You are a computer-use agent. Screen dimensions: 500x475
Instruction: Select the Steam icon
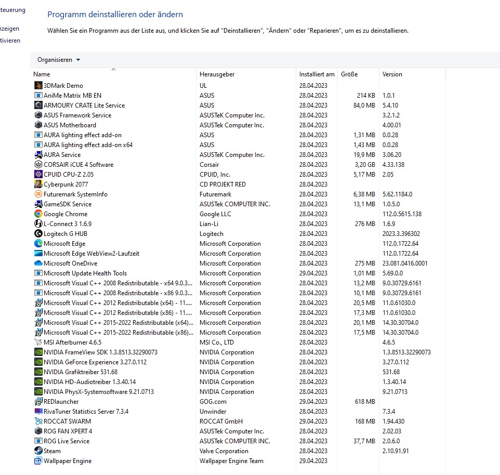[38, 451]
